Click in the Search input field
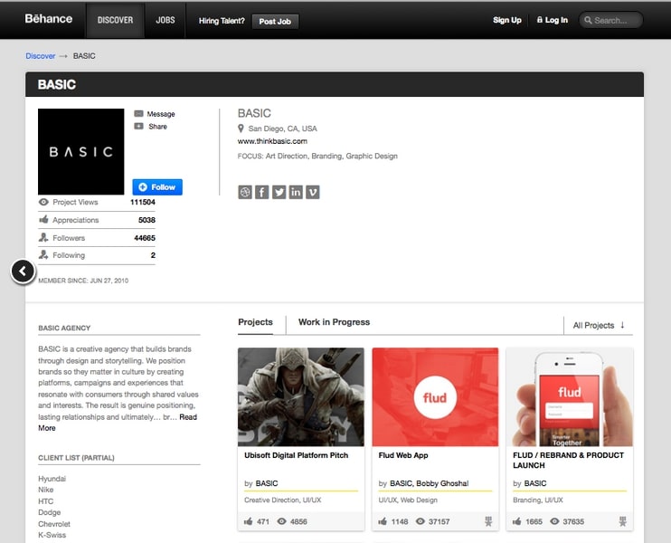Image resolution: width=671 pixels, height=543 pixels. 616,20
